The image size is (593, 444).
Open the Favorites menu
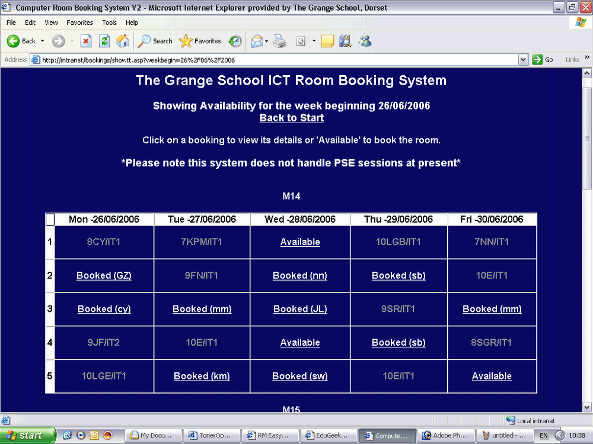(79, 22)
